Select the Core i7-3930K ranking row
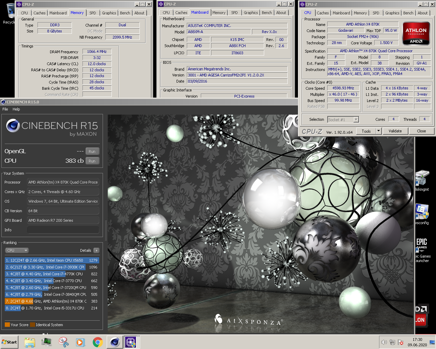Viewport: 436px width, 349px height. click(x=52, y=267)
